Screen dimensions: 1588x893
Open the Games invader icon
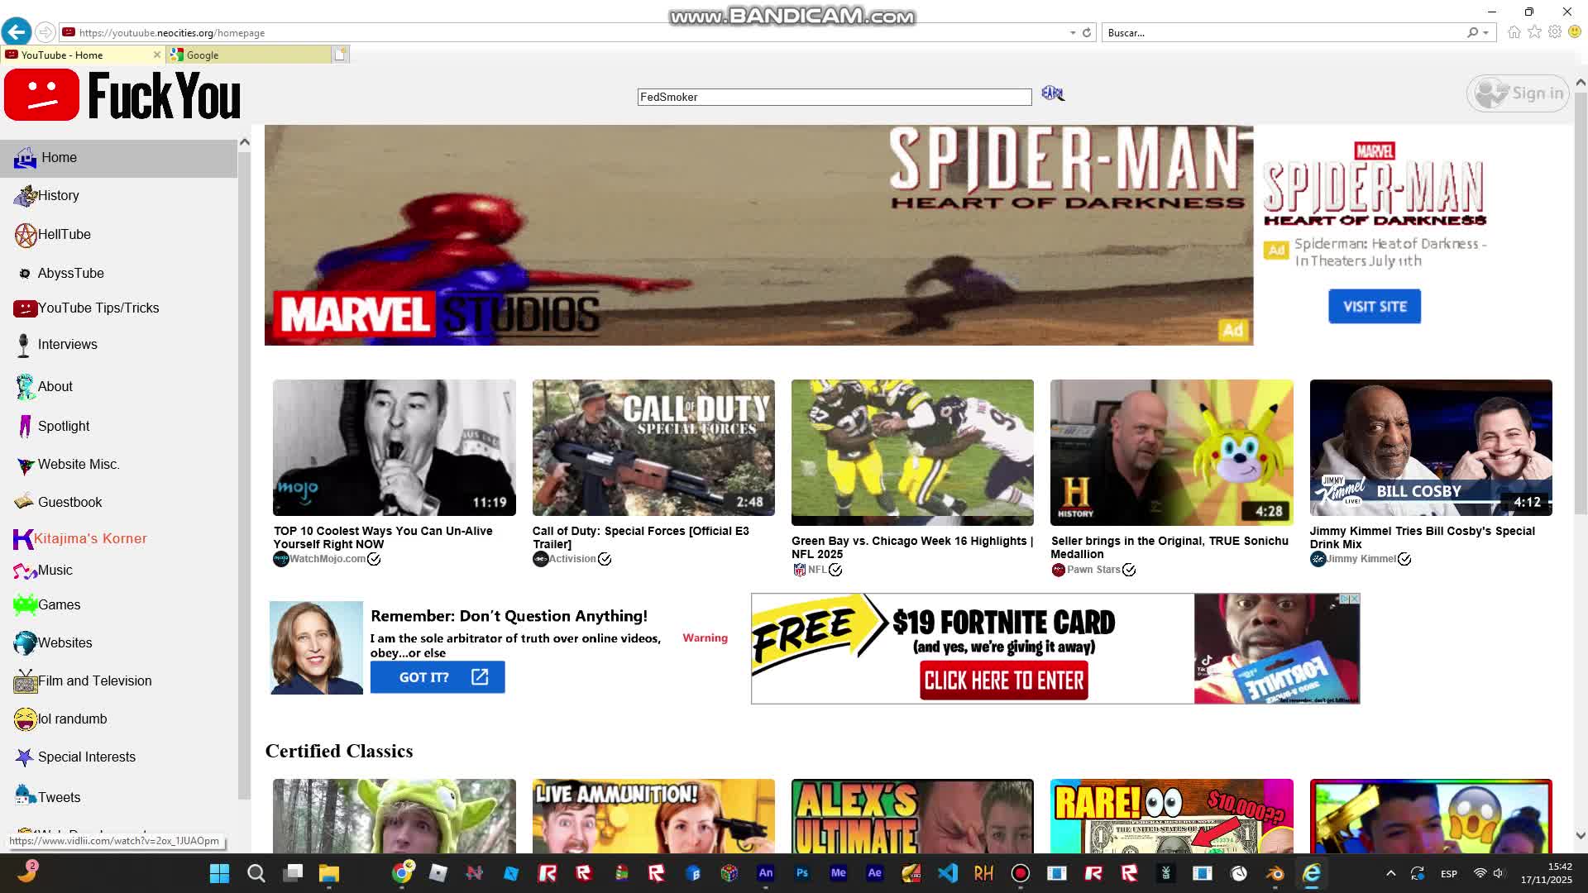(25, 604)
